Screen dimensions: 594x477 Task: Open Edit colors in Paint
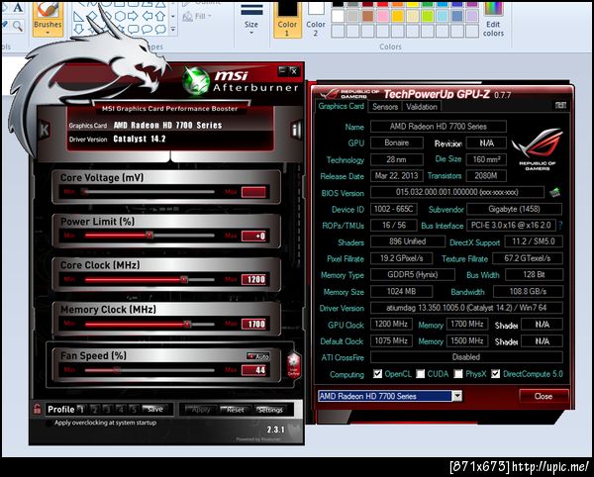pyautogui.click(x=493, y=20)
